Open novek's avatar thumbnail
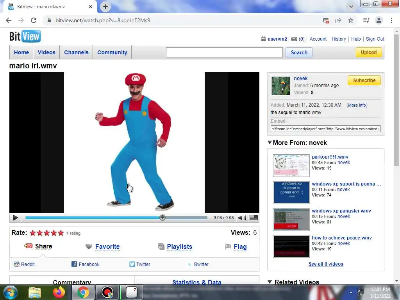Viewport: 400px width, 300px height. [x=280, y=86]
